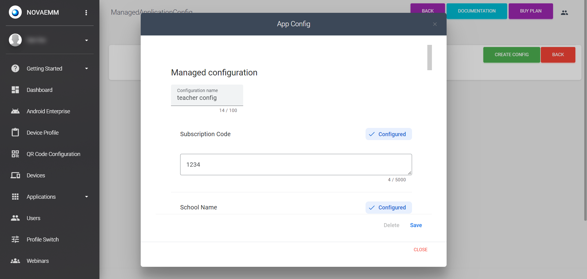Click the Device Profile clipboard icon
The width and height of the screenshot is (587, 279).
click(x=15, y=132)
